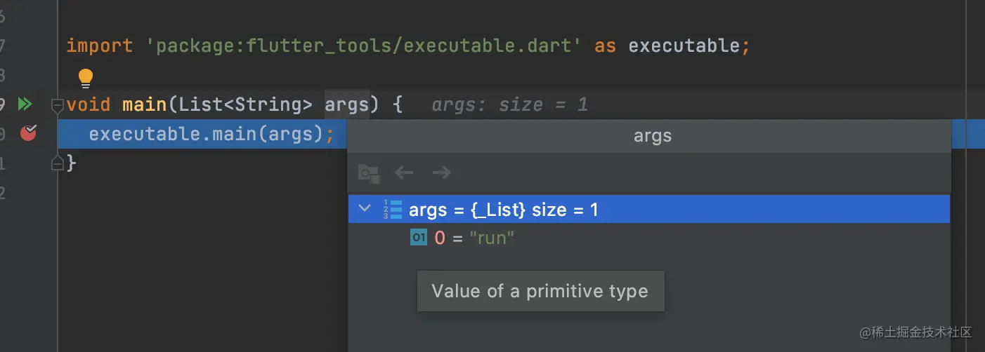Select the args = {_List} size = 1 row
Viewport: 985px width, 352px height.
pos(503,210)
